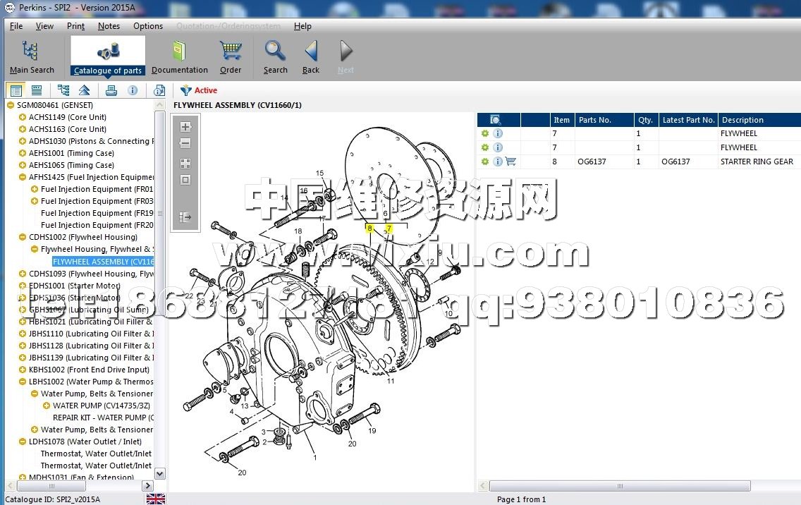Collapse the SGM080461 (GENSET) node
The width and height of the screenshot is (801, 505).
coord(11,106)
